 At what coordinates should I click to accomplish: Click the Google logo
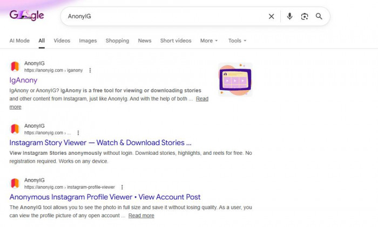coord(26,16)
